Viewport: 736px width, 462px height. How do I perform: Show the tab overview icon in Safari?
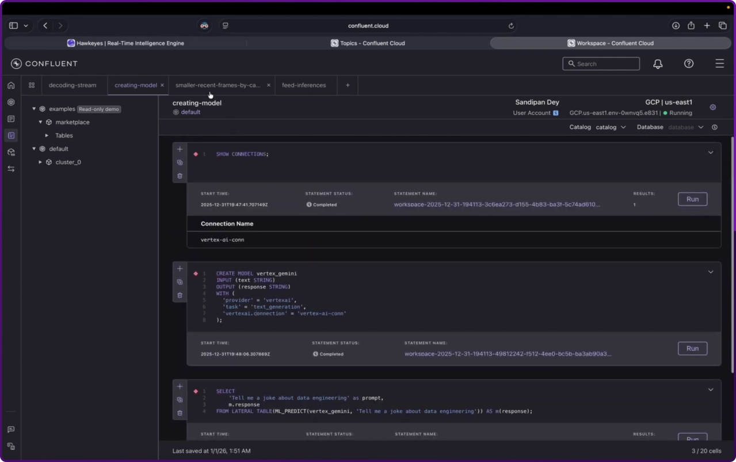pyautogui.click(x=723, y=26)
